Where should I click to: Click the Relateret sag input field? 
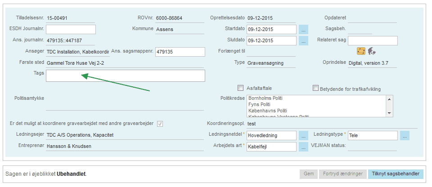373,40
